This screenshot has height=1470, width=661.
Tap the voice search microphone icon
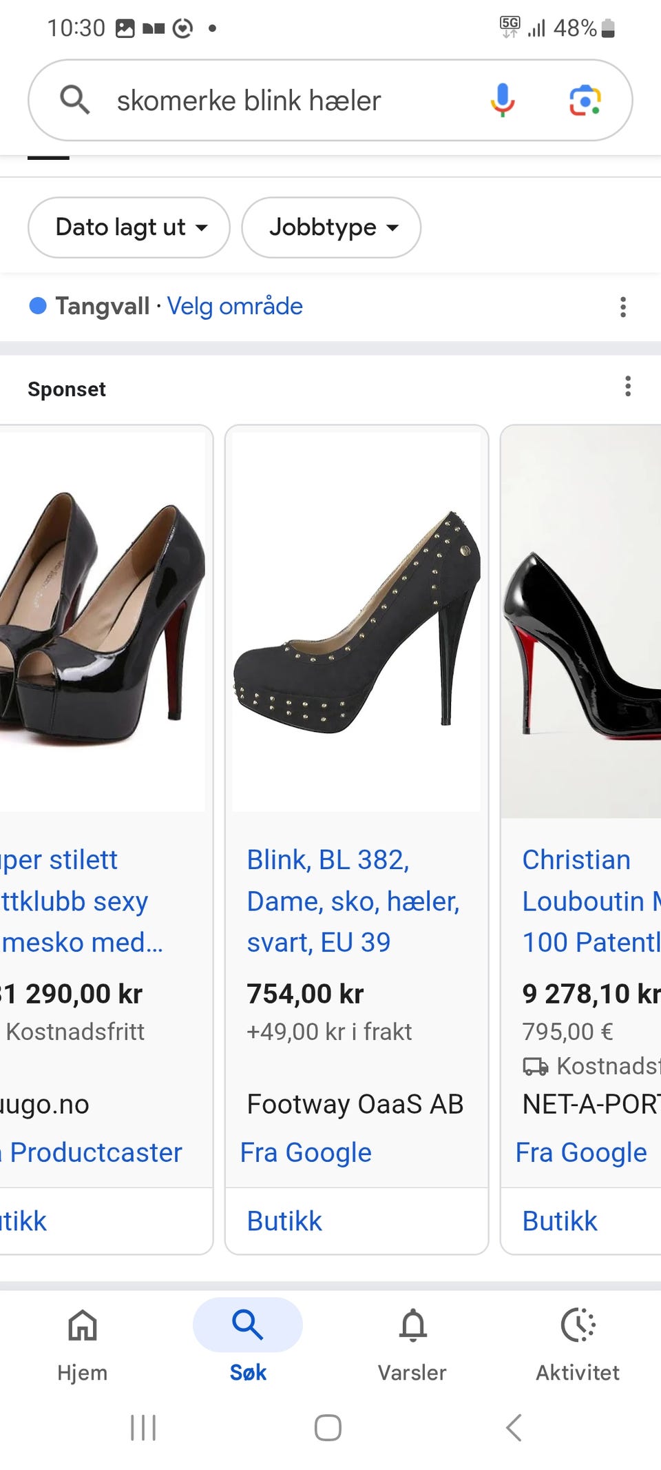tap(502, 100)
